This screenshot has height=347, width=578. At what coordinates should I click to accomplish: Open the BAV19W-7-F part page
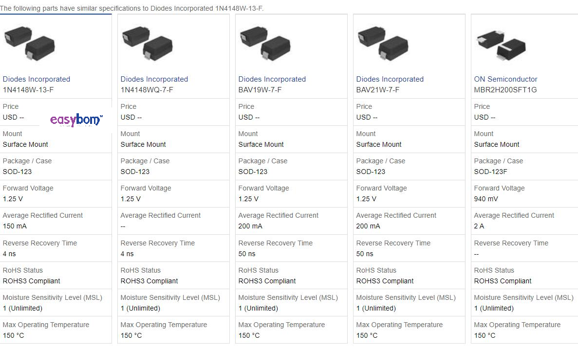coord(259,89)
